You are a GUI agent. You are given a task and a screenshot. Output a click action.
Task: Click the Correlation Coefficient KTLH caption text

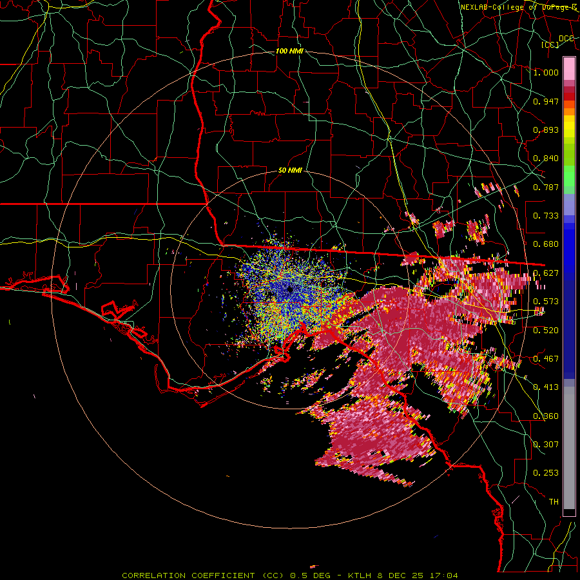click(x=290, y=575)
